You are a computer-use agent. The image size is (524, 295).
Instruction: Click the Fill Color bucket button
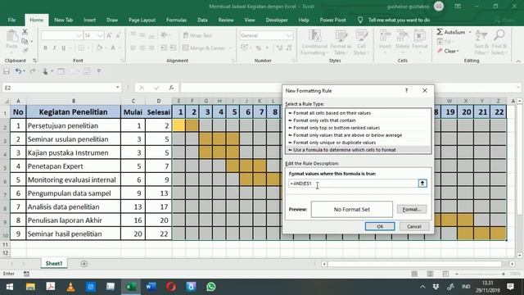pos(99,48)
